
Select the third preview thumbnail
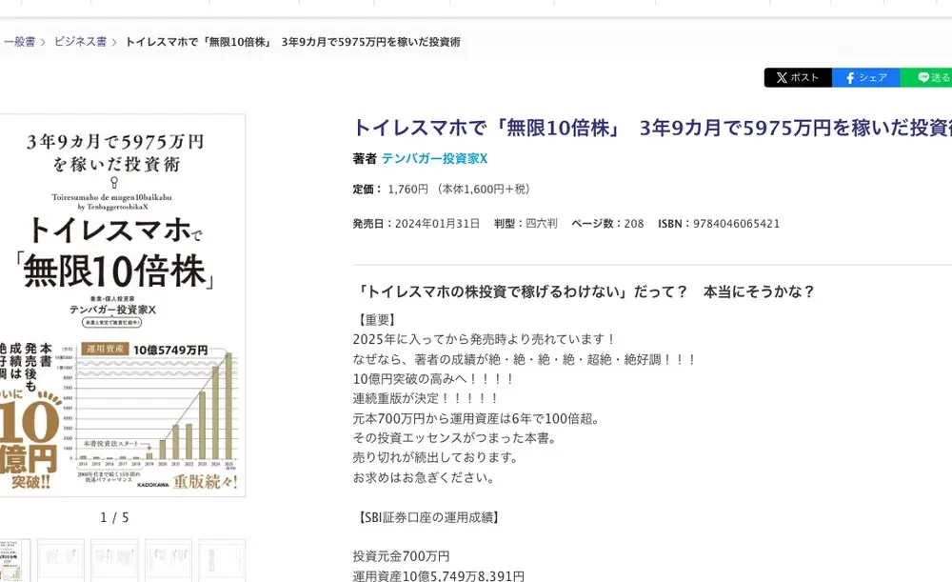point(115,560)
